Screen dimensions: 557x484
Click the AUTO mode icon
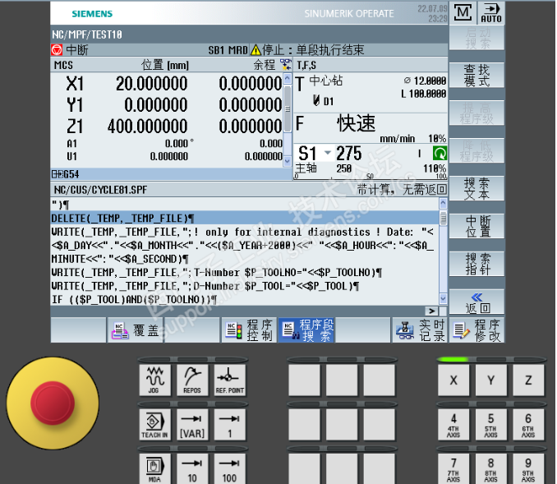point(491,13)
